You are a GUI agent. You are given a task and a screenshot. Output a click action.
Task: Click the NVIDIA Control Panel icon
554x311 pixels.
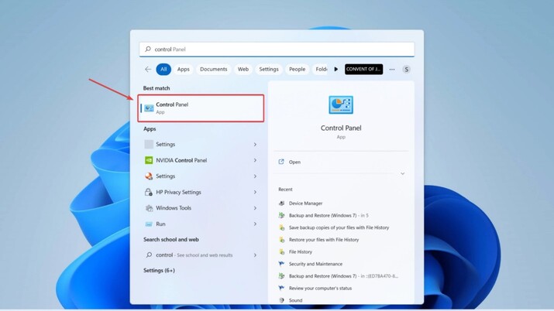pyautogui.click(x=149, y=160)
